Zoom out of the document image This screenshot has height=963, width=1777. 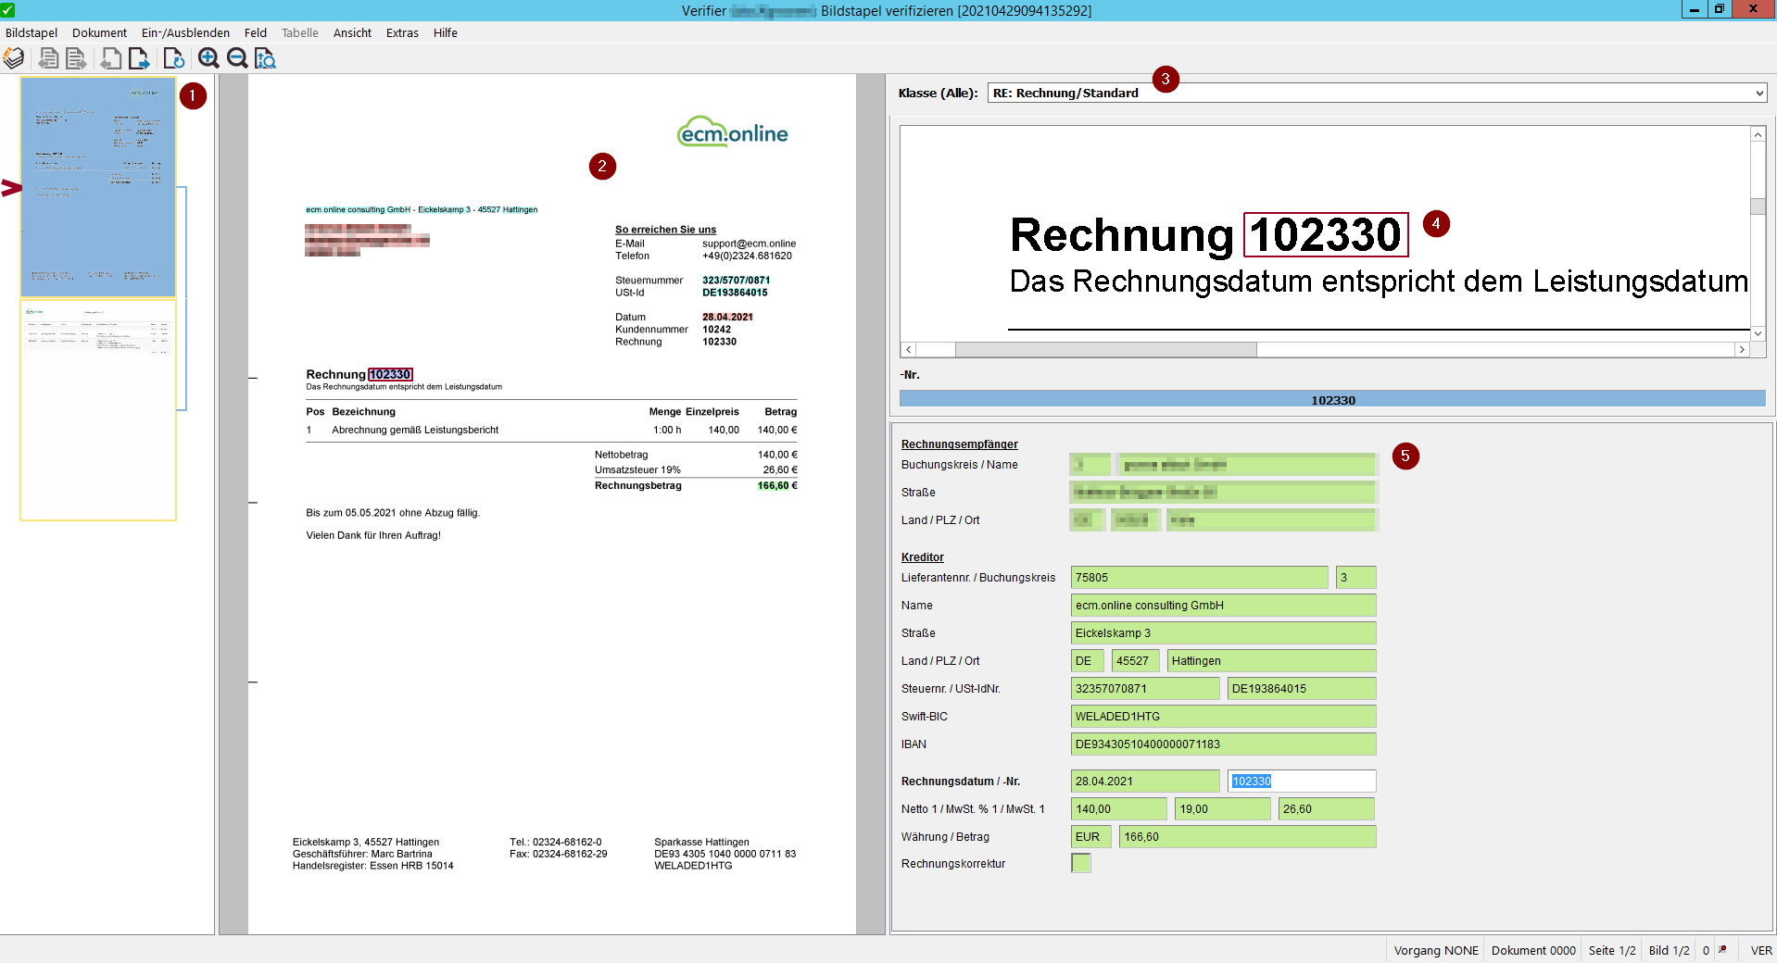(237, 58)
